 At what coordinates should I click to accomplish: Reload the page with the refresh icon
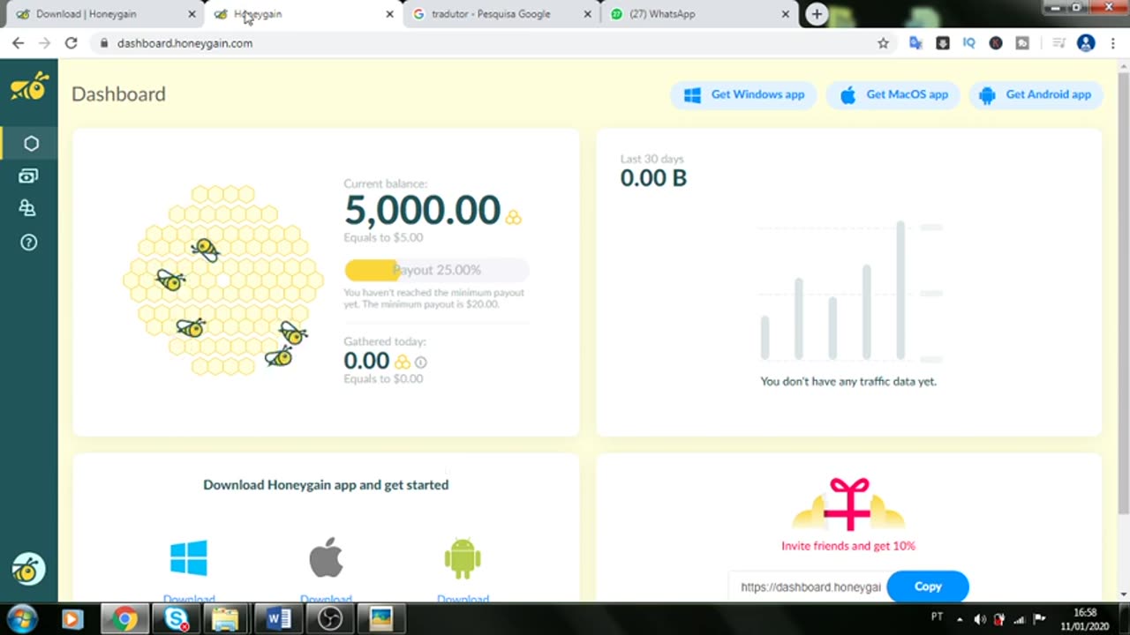pos(72,43)
